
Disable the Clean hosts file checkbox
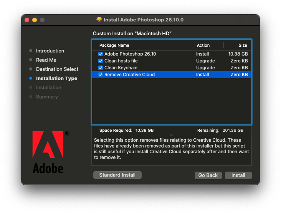101,61
